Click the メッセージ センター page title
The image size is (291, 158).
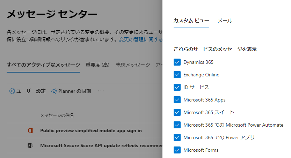52,14
